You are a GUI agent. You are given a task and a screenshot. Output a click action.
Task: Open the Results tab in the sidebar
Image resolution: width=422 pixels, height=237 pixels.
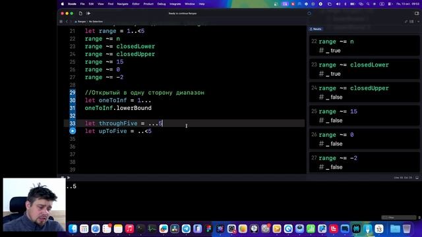click(316, 29)
